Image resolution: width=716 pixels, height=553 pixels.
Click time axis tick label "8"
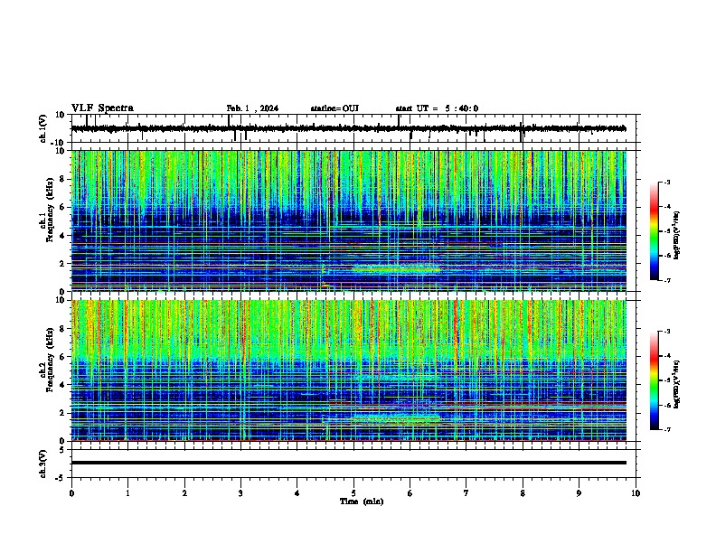click(x=523, y=493)
